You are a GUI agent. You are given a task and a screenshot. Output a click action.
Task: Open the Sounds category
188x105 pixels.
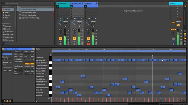[x=8, y=26]
